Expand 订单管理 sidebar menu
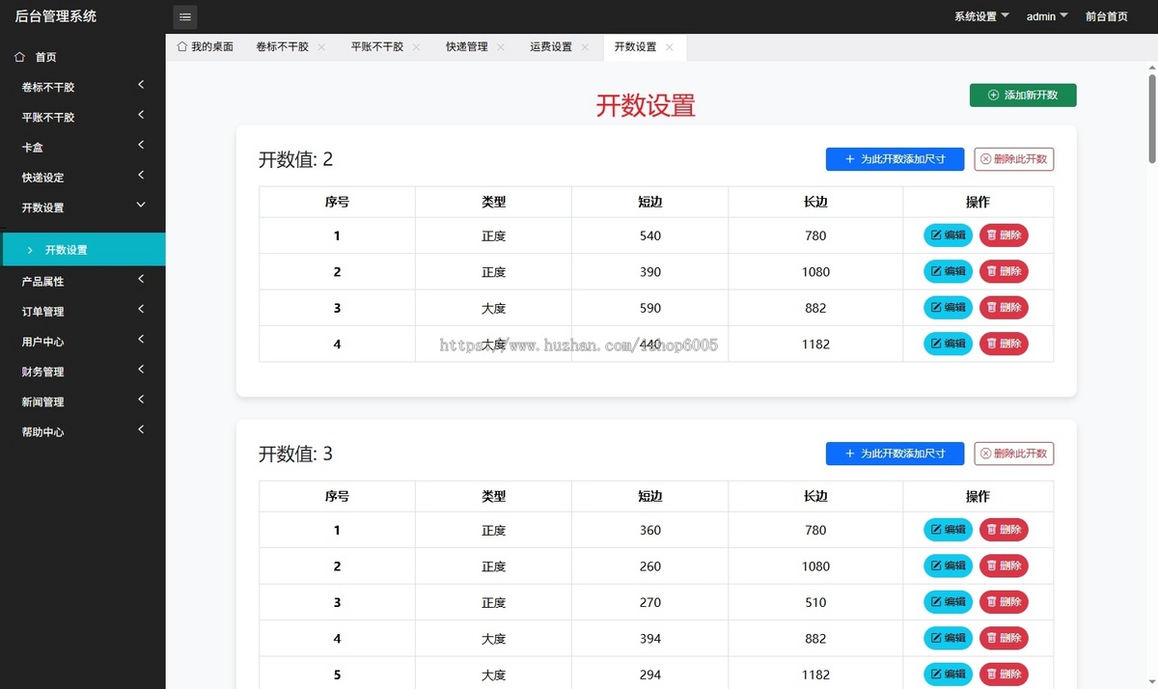The width and height of the screenshot is (1158, 689). coord(83,312)
